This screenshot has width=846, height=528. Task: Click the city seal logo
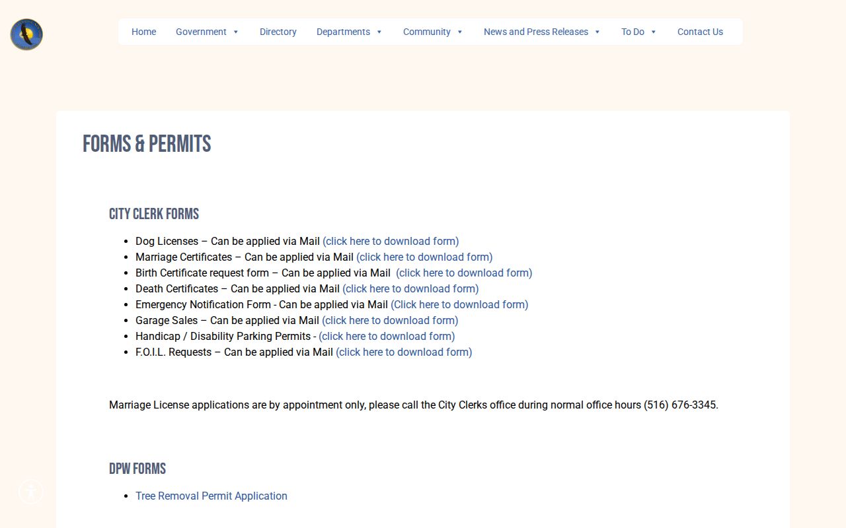point(26,34)
